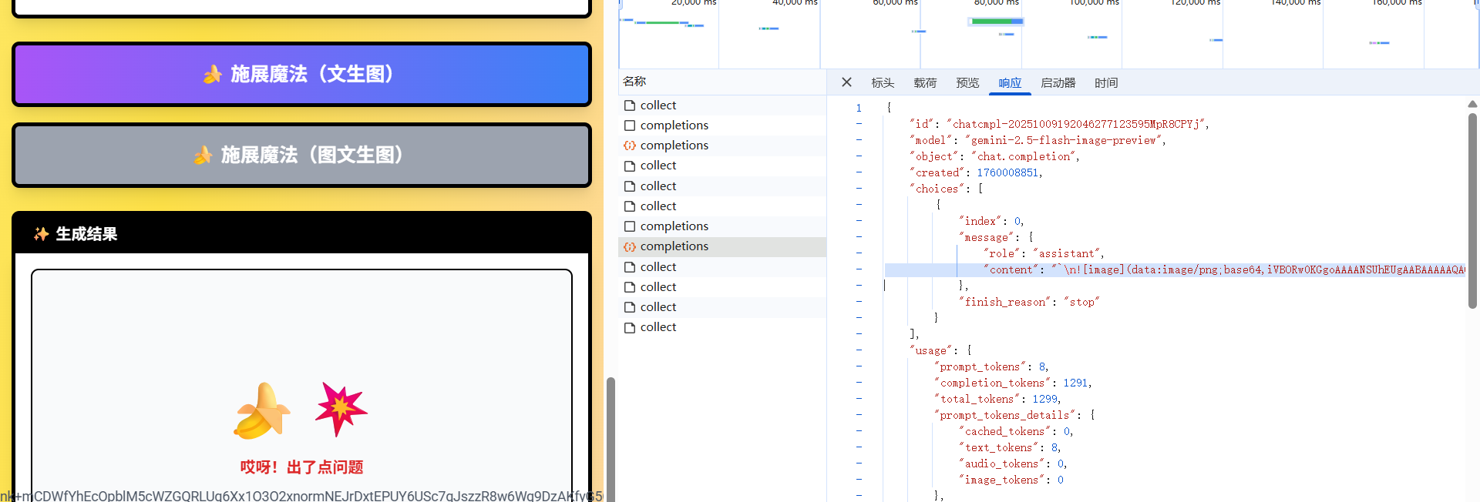Click the "cached_tokens": 0 line

coord(1016,431)
